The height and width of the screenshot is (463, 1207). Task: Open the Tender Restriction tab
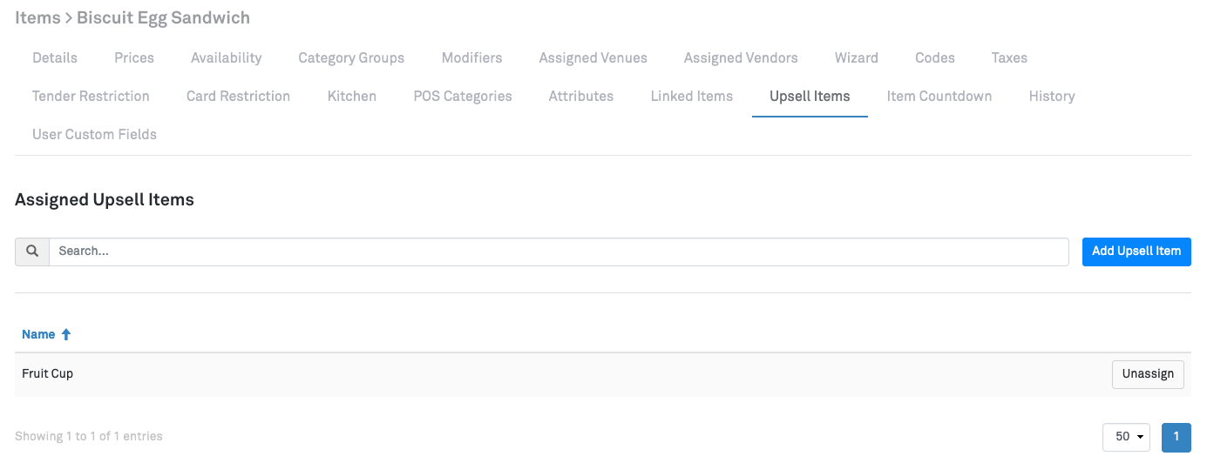(x=91, y=97)
